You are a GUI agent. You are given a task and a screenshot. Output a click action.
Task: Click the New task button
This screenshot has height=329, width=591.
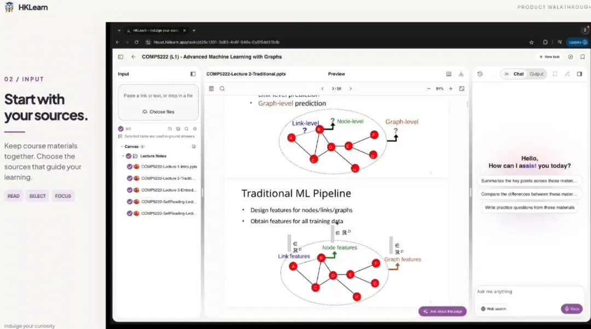point(549,57)
